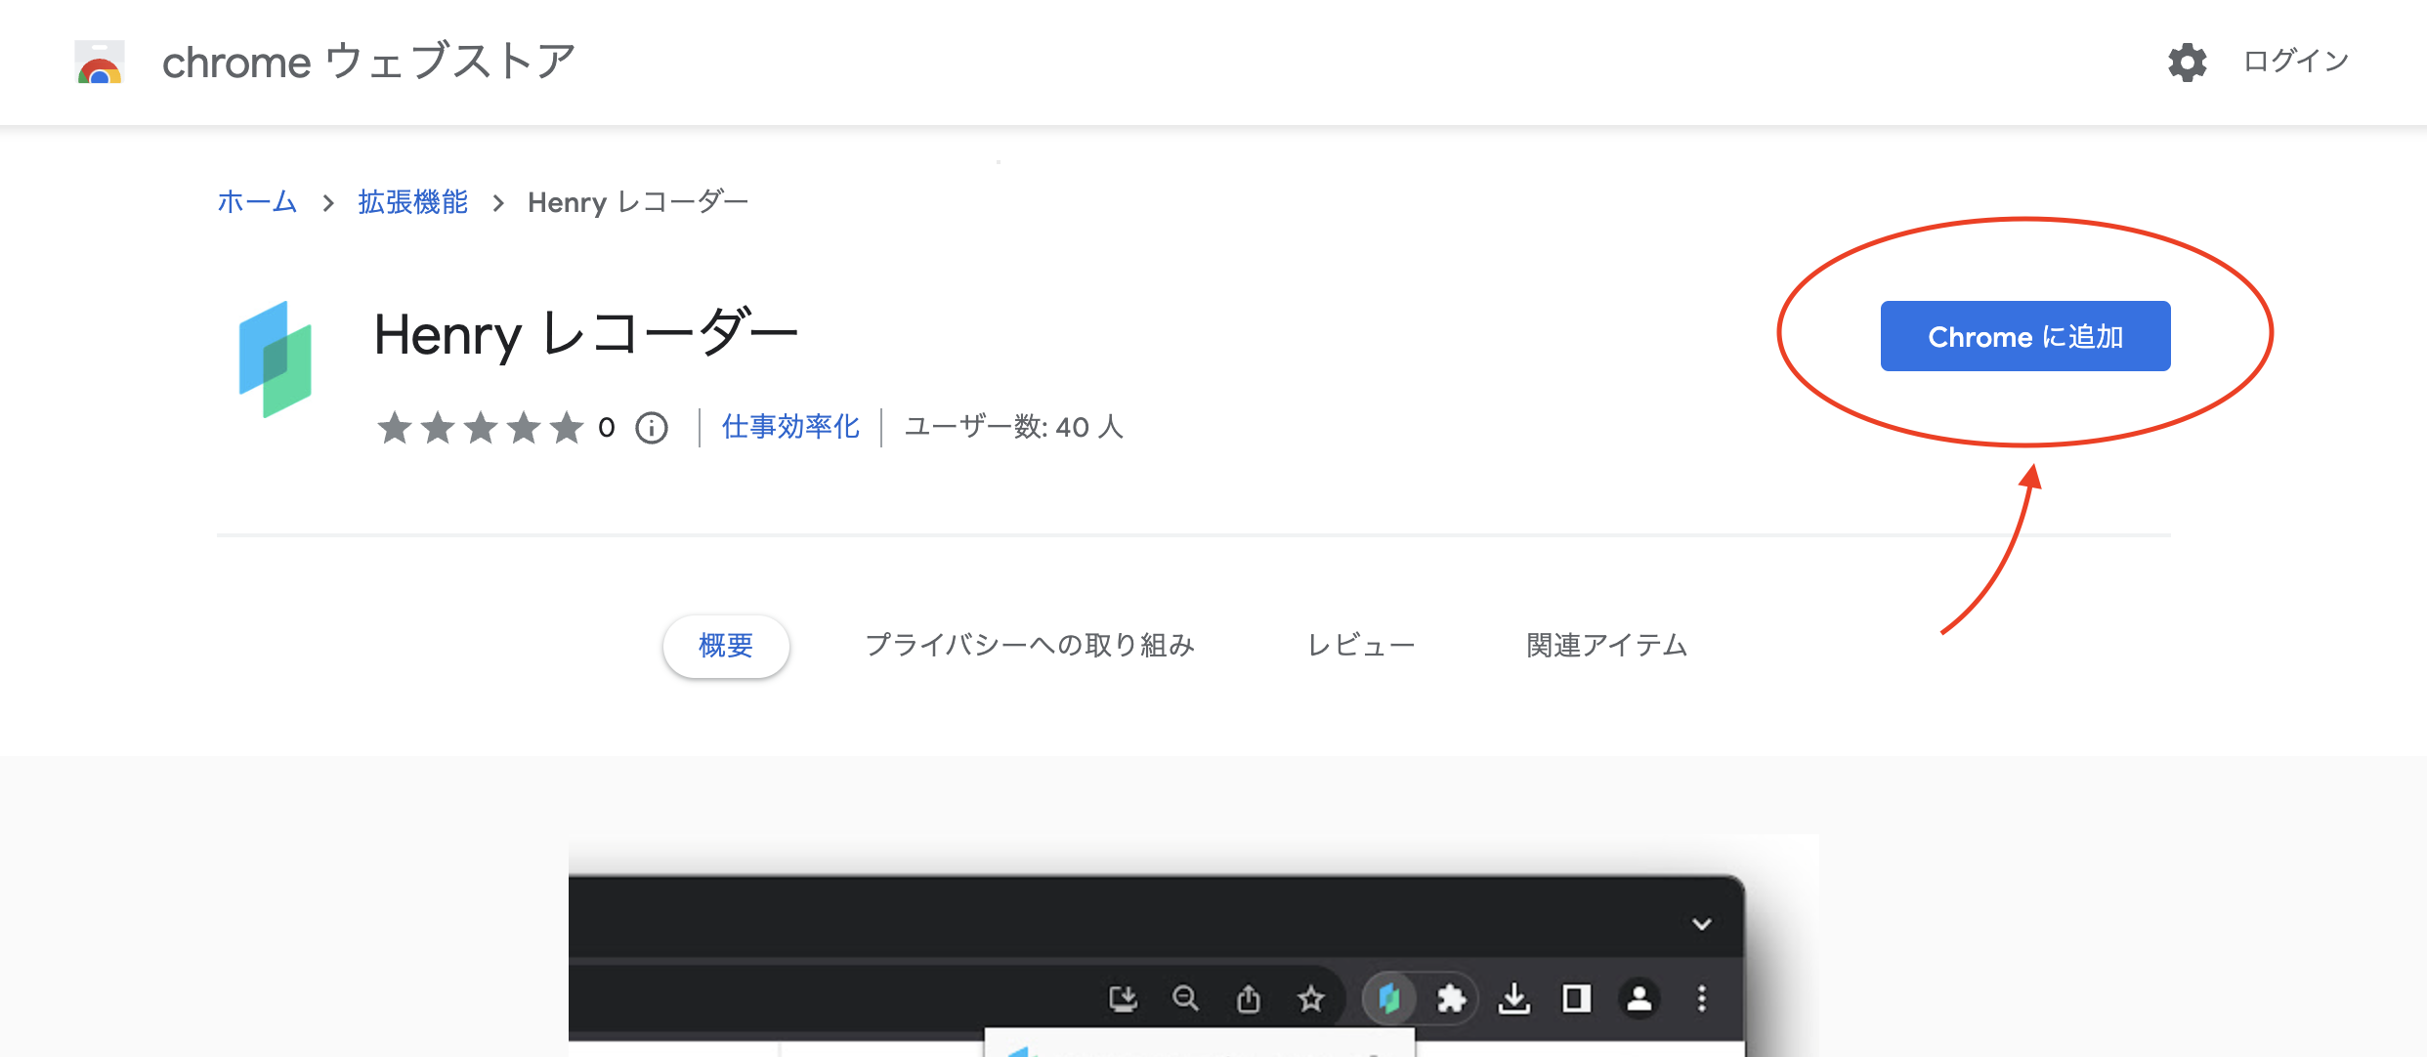Click the Henry レコーダー extension logo
The height and width of the screenshot is (1057, 2427).
(276, 359)
